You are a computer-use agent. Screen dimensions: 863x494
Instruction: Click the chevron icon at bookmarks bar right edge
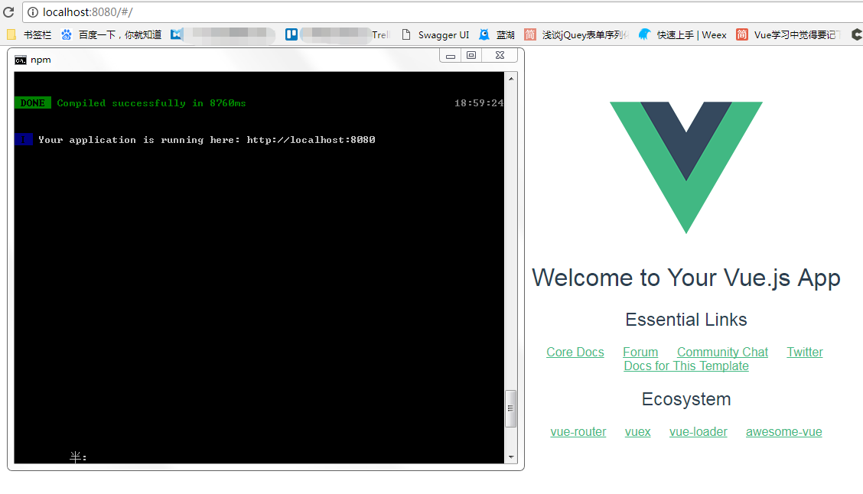pos(858,34)
